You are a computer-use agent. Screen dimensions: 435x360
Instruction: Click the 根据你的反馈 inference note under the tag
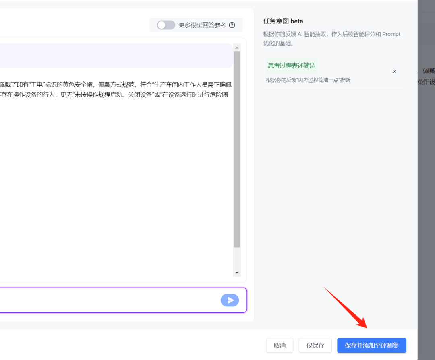coord(308,80)
